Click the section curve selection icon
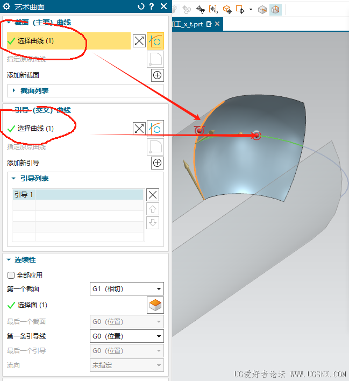 pyautogui.click(x=155, y=41)
